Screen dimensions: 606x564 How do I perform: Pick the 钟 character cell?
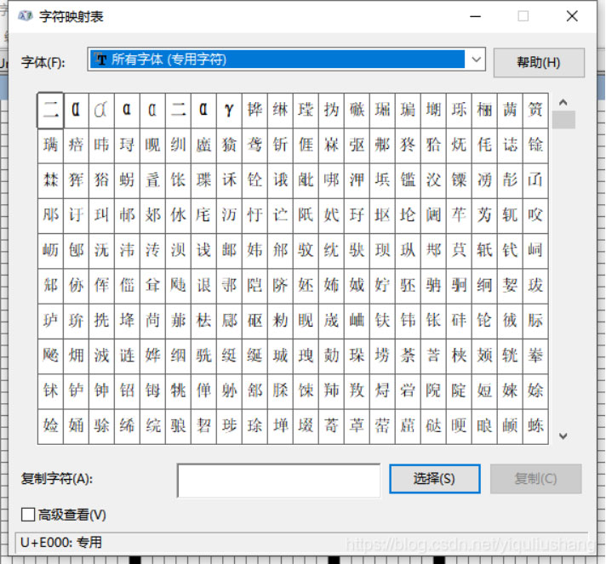coord(102,390)
